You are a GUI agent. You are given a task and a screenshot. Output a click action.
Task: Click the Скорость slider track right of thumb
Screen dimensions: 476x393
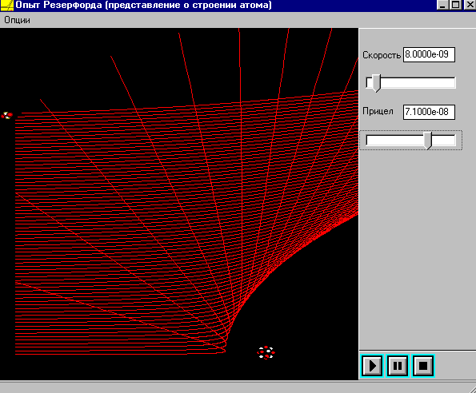pos(418,83)
